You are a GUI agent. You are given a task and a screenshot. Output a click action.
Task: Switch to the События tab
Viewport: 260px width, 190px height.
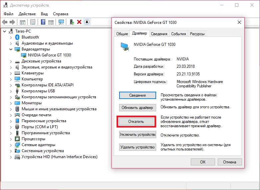pyautogui.click(x=178, y=34)
